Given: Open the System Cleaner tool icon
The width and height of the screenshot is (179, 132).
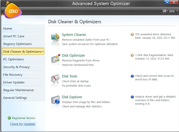Looking at the screenshot, I should coord(55,38).
